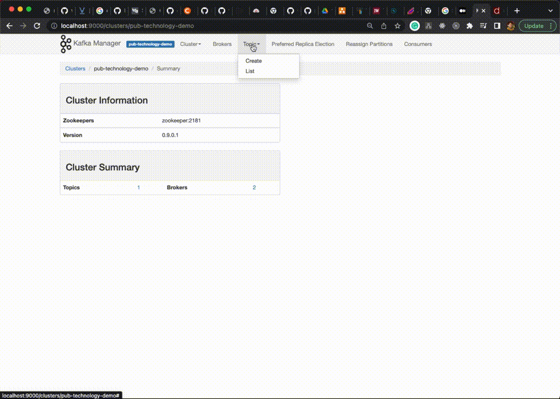Click the zookeeper:2181 value

point(181,121)
